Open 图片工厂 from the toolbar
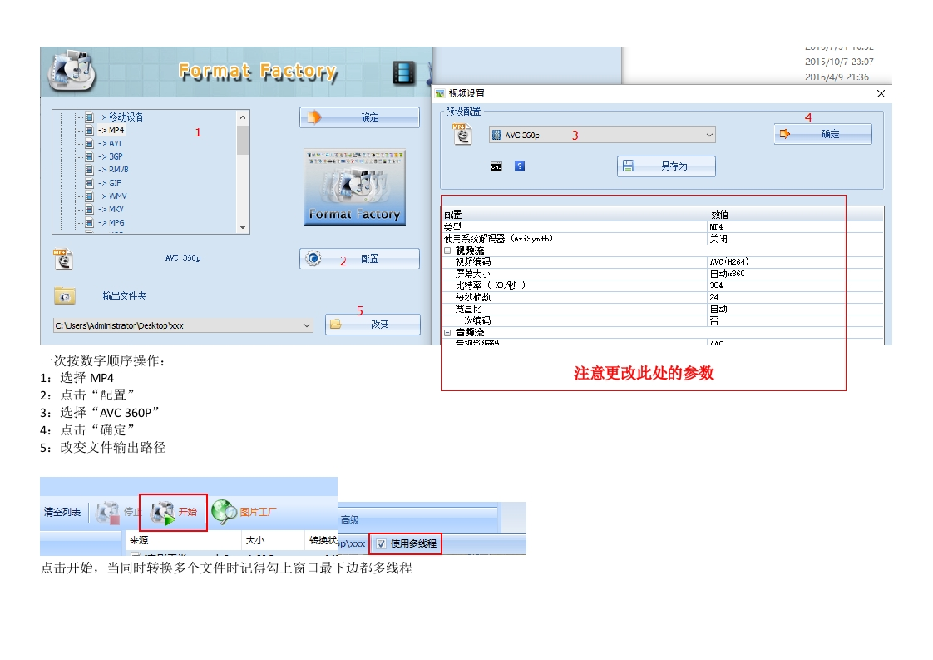This screenshot has height=660, width=933. 244,512
